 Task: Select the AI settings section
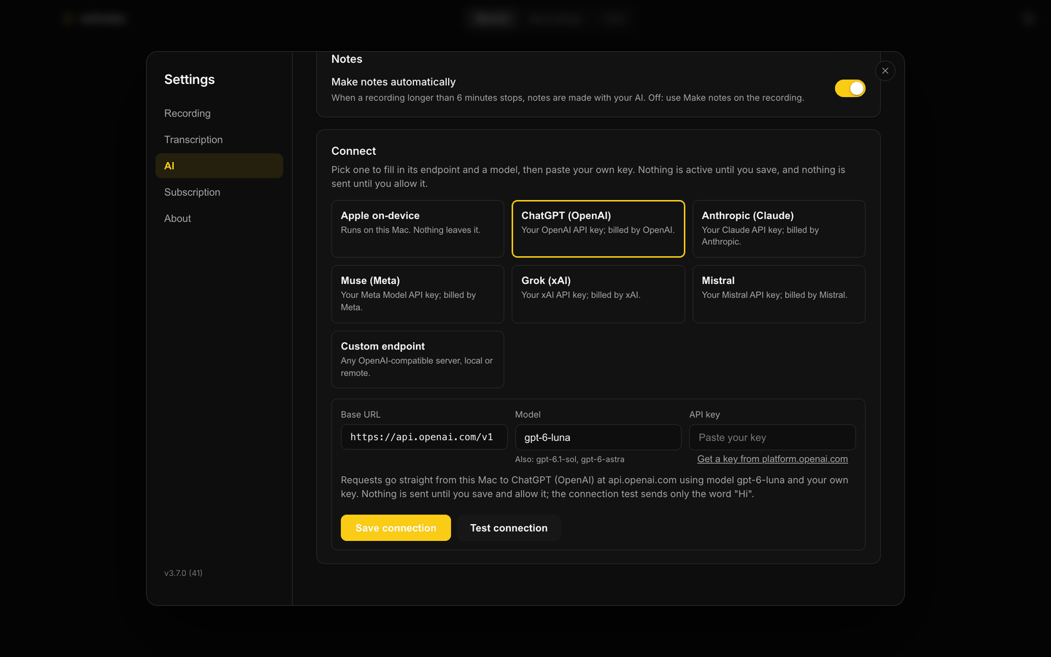tap(219, 166)
